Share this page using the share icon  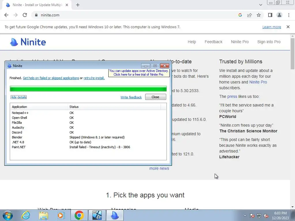(x=249, y=15)
